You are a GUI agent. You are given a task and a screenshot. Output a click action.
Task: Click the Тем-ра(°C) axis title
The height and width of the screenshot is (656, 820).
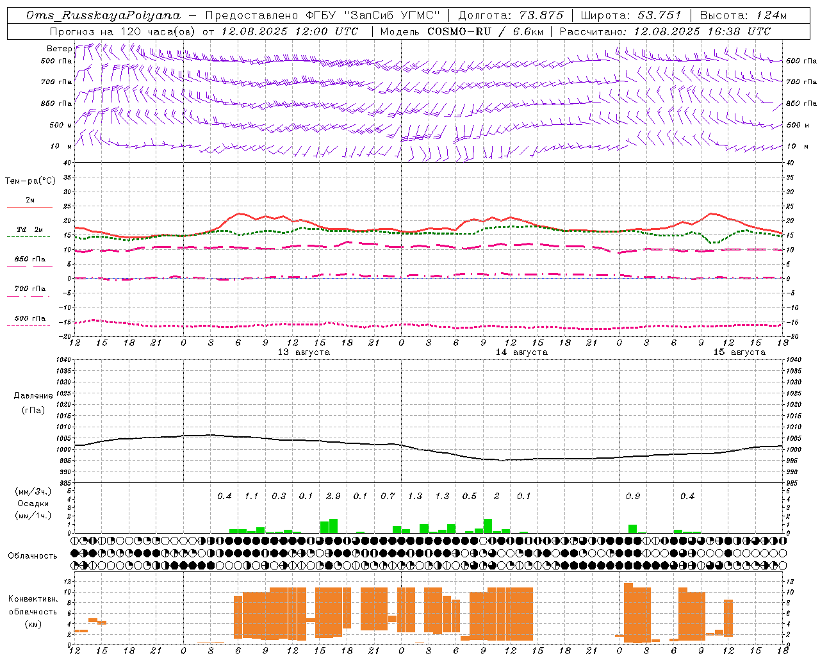(x=30, y=181)
